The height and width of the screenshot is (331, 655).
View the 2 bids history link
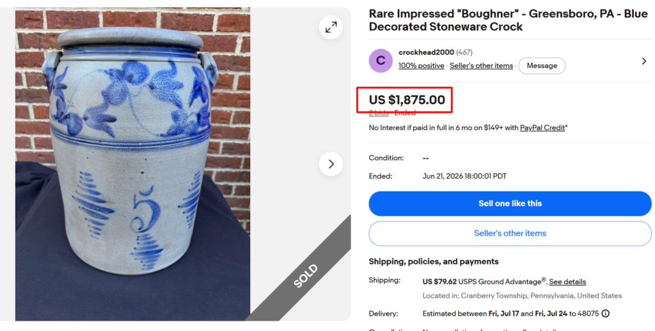[379, 113]
